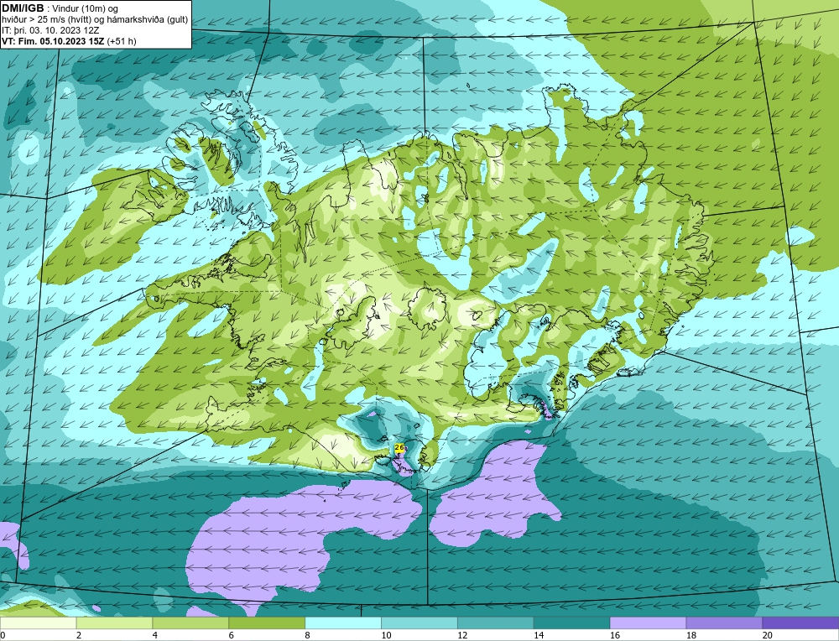Viewport: 839px width, 641px height.
Task: Click the 'IT: þri. 03. 10. 2023 12Z' line
Action: pyautogui.click(x=50, y=30)
